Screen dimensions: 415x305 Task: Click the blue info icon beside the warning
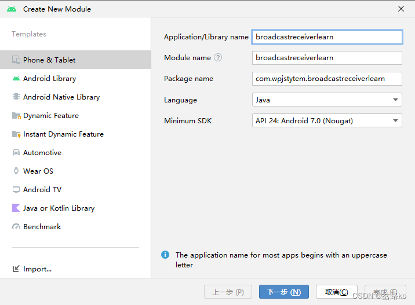165,255
